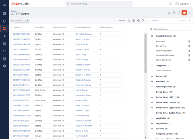Add the suggested 2004: Onboarded column
This screenshot has height=139, width=193.
163,71
